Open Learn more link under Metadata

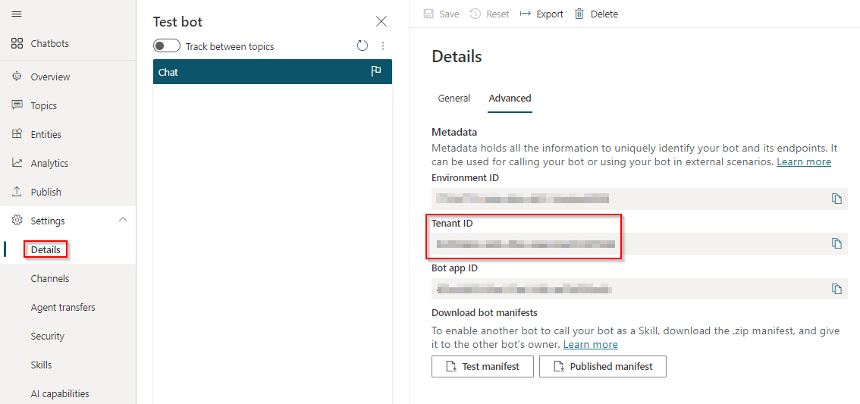(803, 161)
